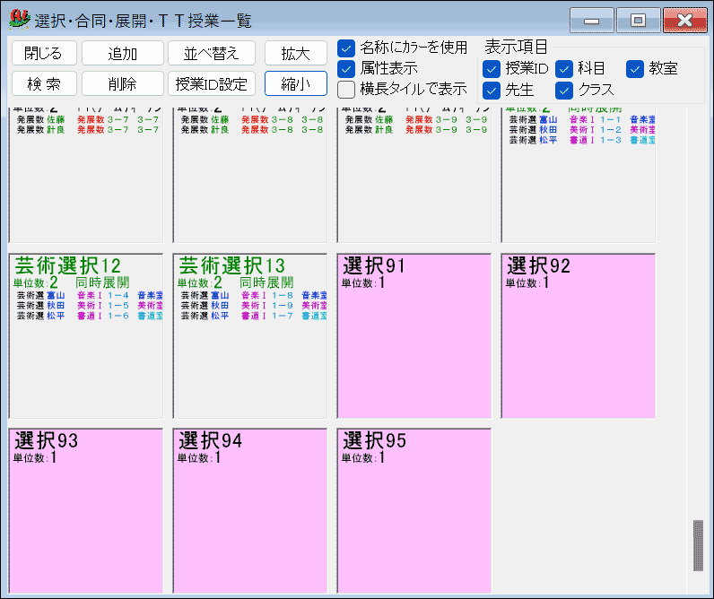714x599 pixels.
Task: Click 美術Ⅰ 1-5 row in 芸術選択12
Action: tap(90, 306)
